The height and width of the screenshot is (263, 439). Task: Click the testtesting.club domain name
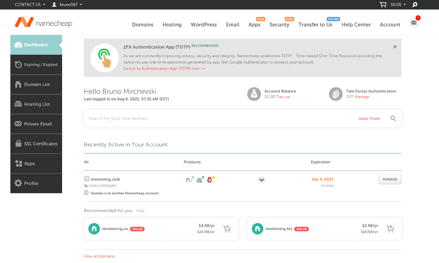pyautogui.click(x=105, y=179)
